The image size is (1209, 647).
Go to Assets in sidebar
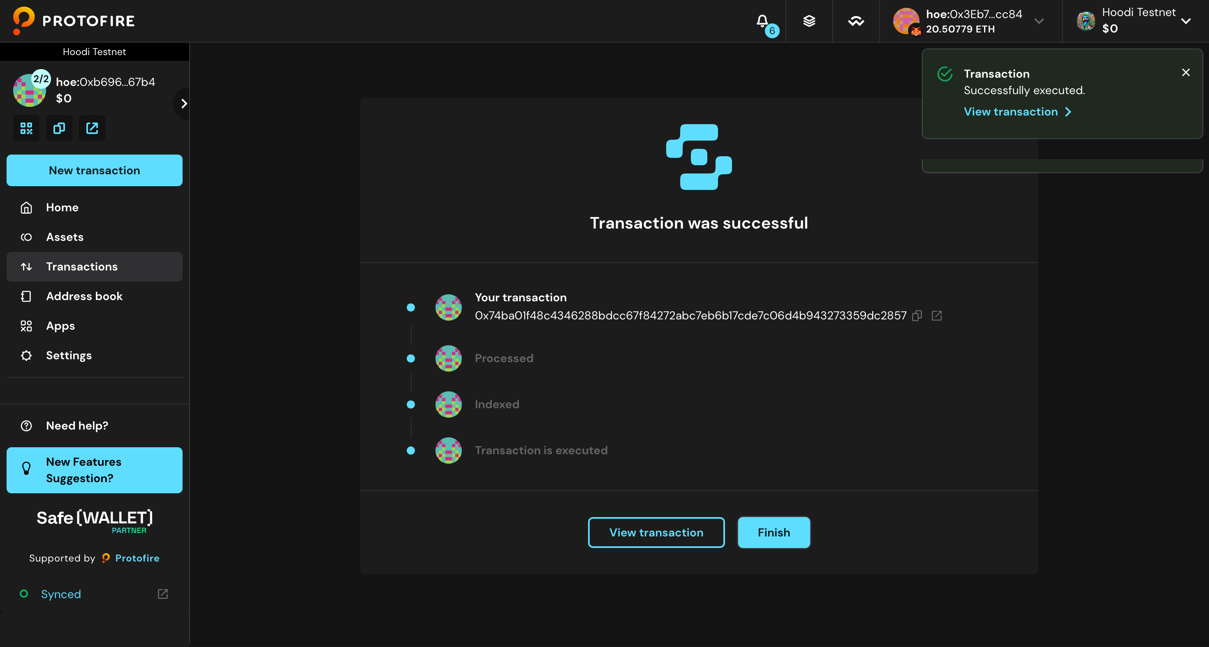[x=65, y=237]
